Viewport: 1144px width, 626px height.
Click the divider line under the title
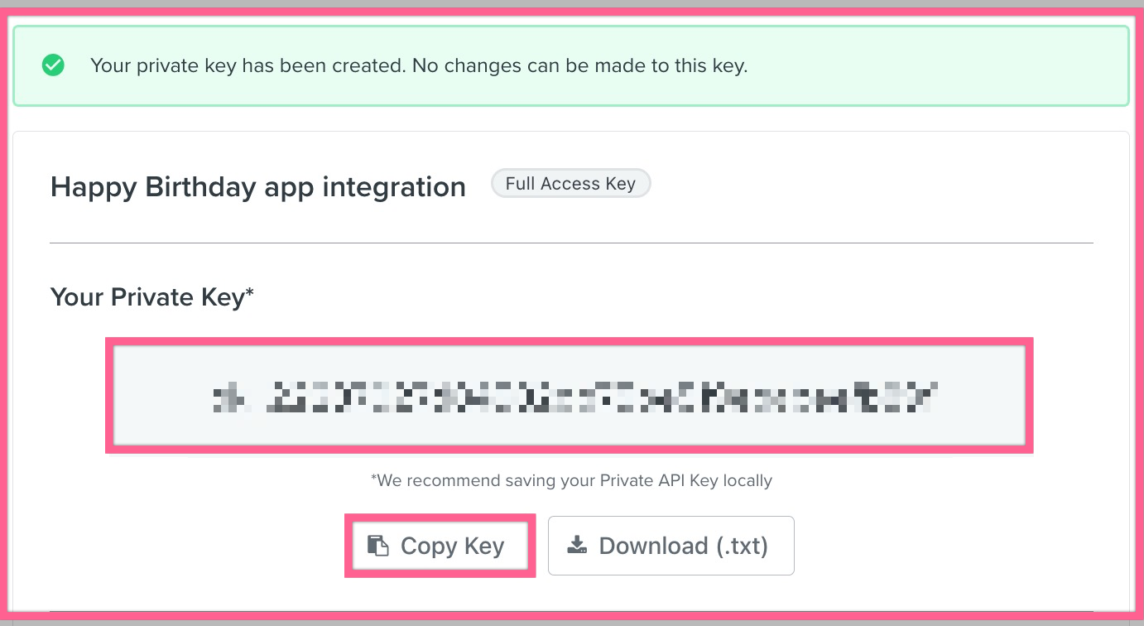click(x=571, y=243)
